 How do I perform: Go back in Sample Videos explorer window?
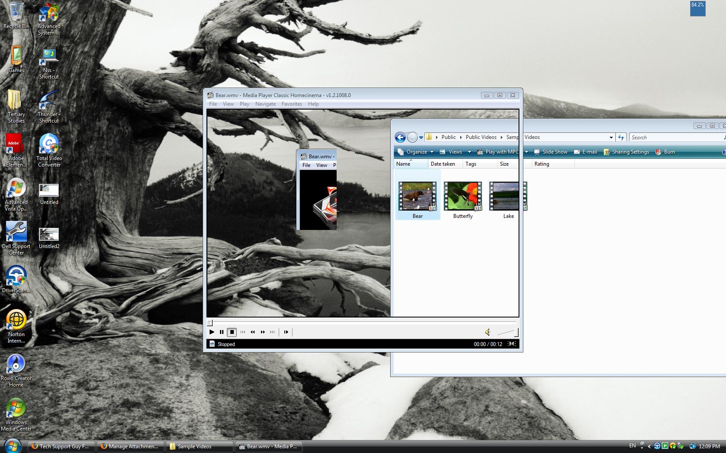[x=400, y=137]
